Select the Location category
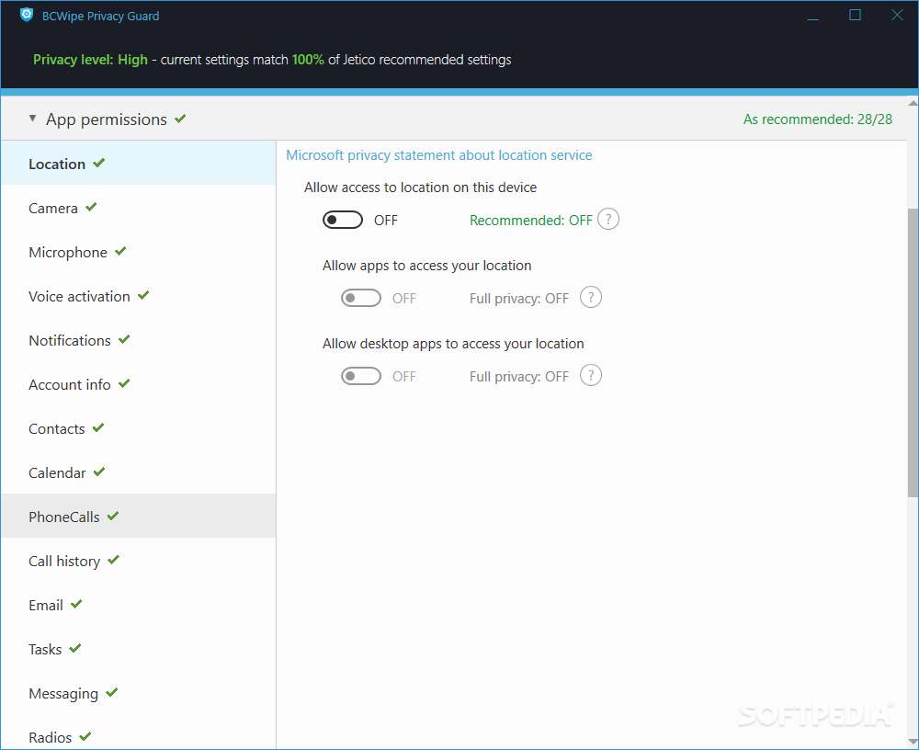This screenshot has height=750, width=919. pyautogui.click(x=139, y=164)
